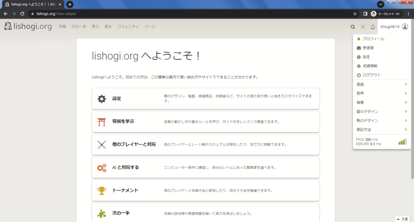Click orange gears icon for AI と対局する

[x=101, y=168]
